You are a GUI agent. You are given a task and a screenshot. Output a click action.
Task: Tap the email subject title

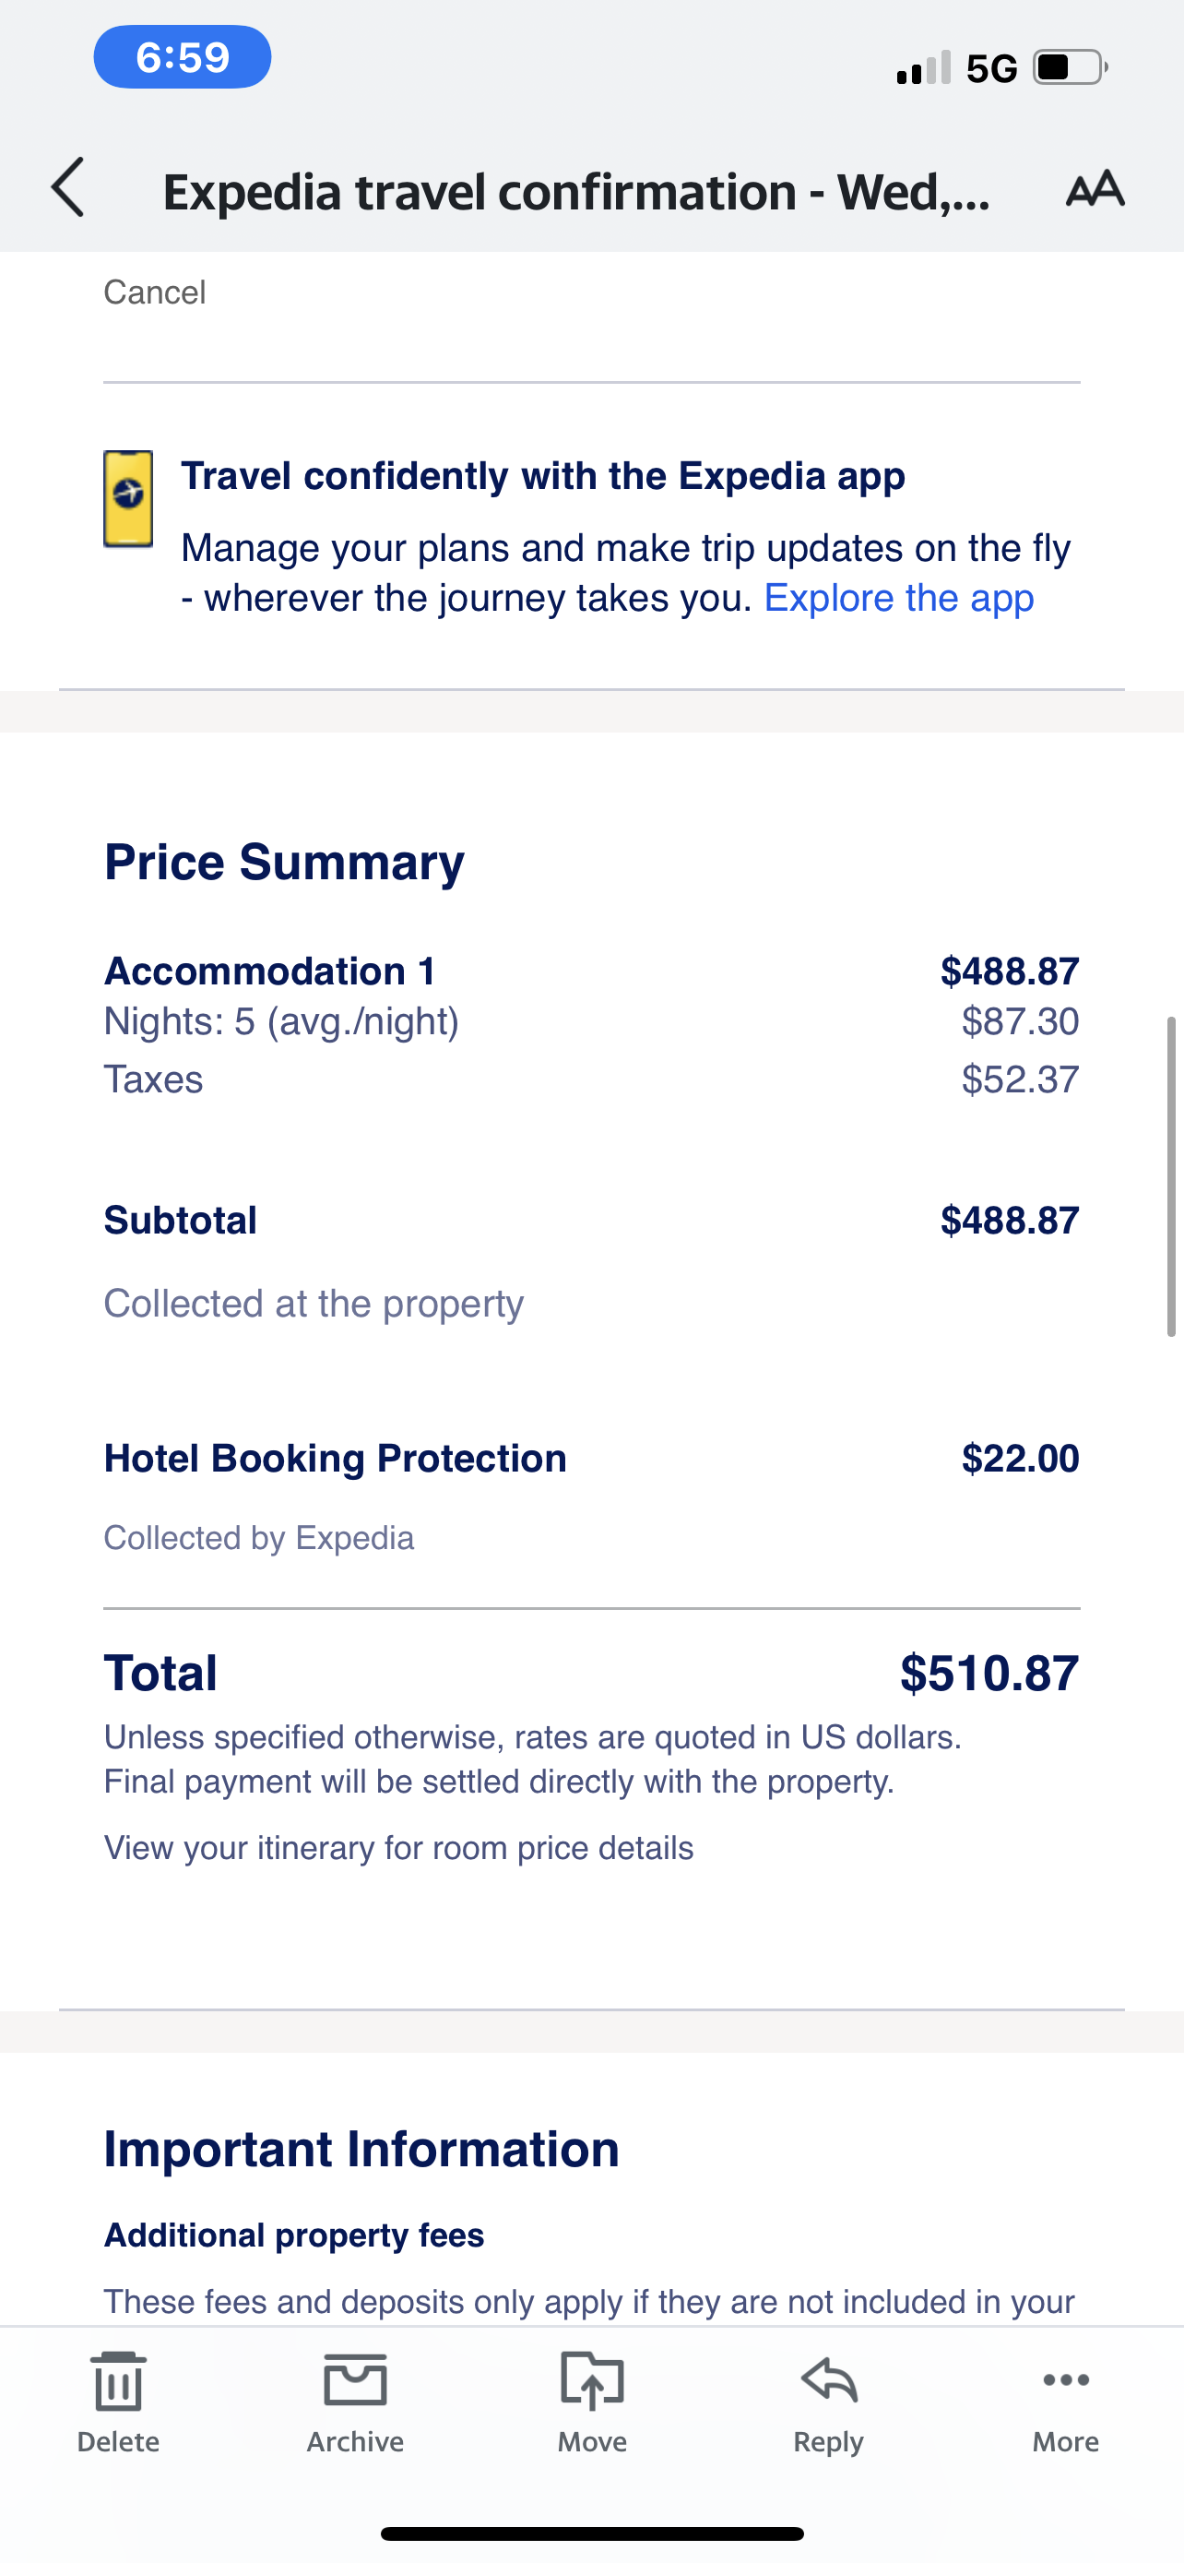coord(575,192)
